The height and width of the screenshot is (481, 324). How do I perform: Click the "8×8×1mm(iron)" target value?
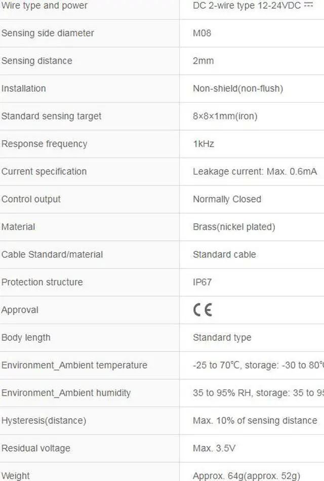(225, 116)
